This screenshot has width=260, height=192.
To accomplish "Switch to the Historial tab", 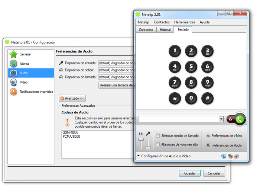I will pyautogui.click(x=165, y=30).
